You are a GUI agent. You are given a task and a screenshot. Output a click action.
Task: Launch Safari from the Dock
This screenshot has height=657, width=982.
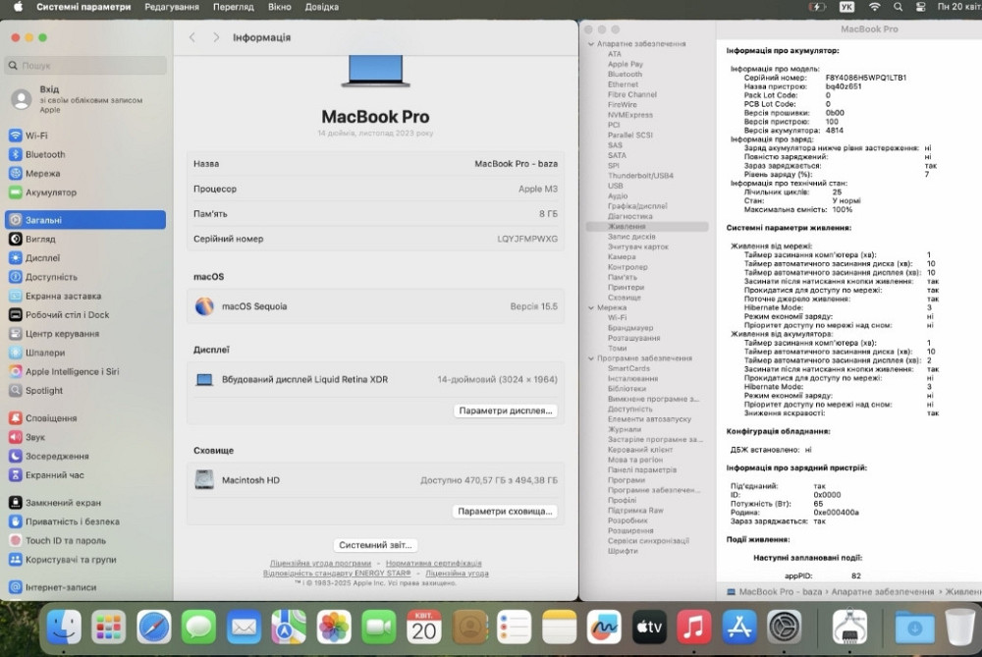tap(153, 627)
